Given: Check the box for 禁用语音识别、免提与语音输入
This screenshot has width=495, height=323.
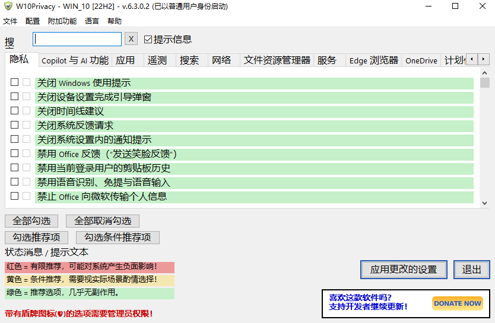Looking at the screenshot, I should coord(14,182).
